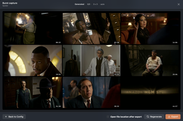Click the Burst capture title text
183x121 pixels.
coord(10,3)
